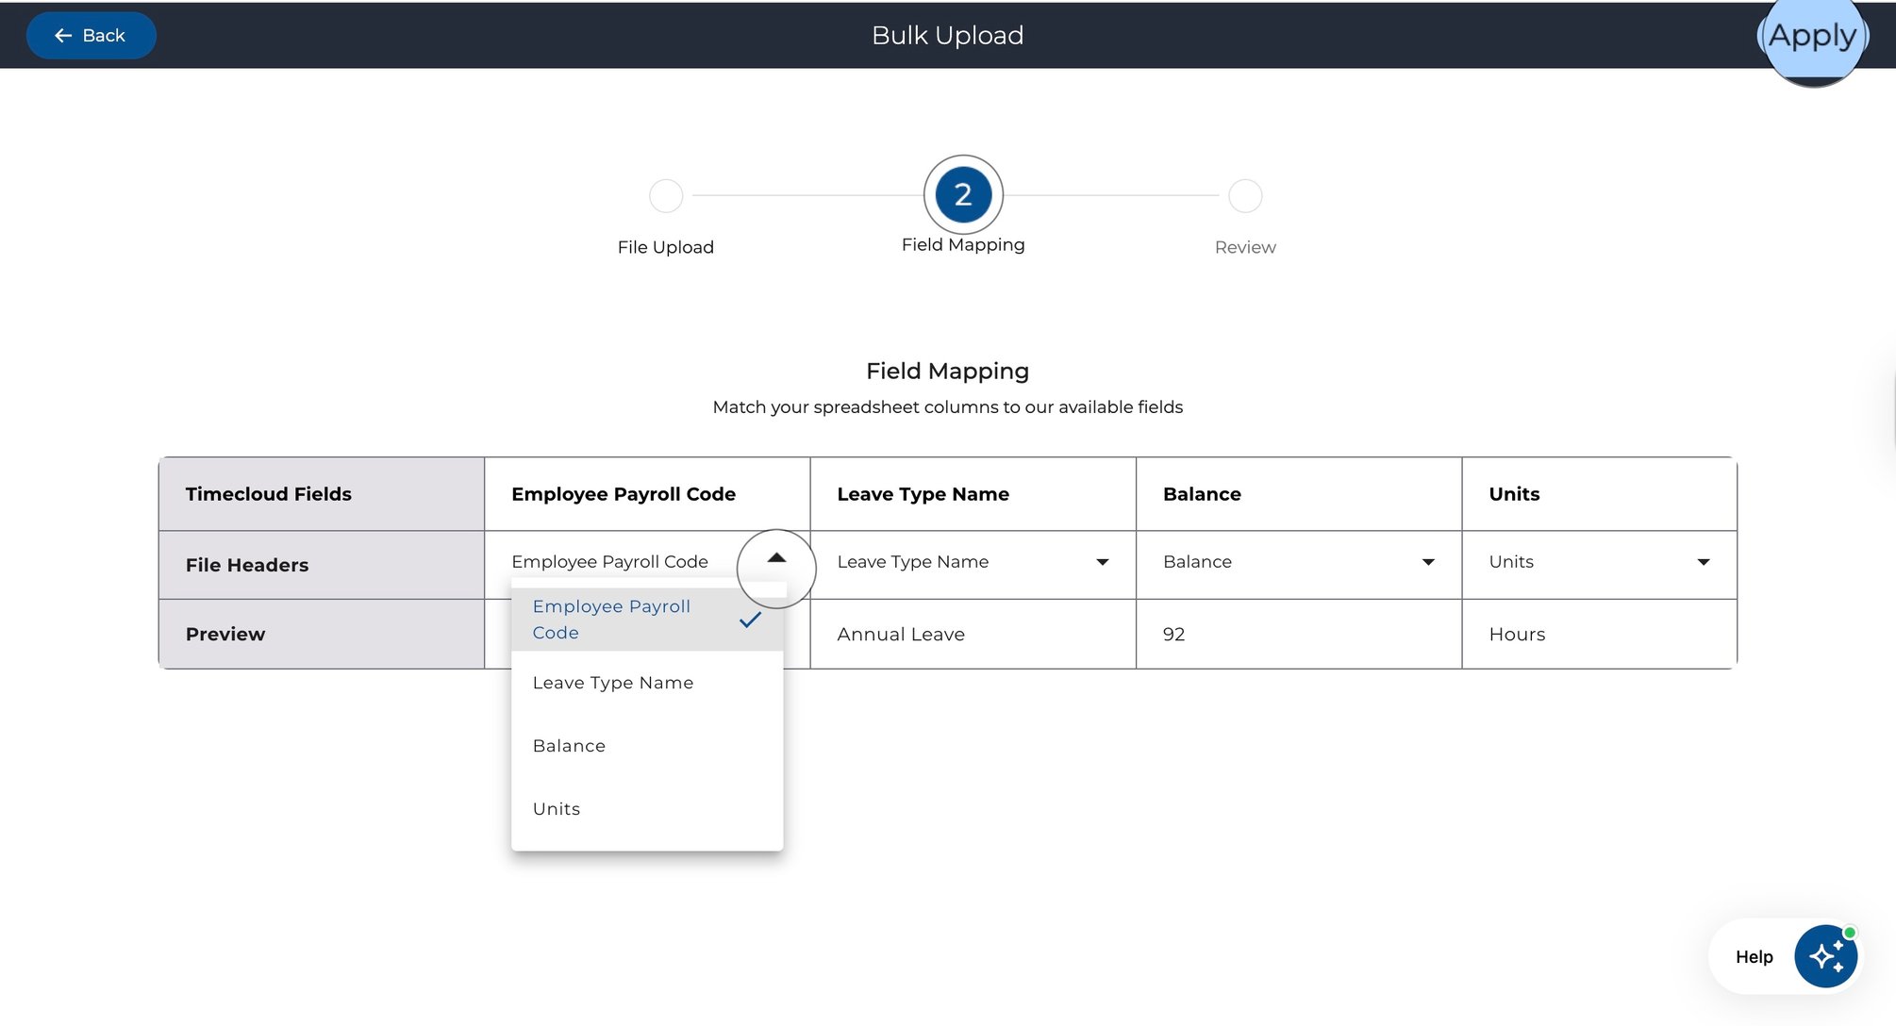Click the 92 balance preview value
Image resolution: width=1896 pixels, height=1026 pixels.
pyautogui.click(x=1173, y=635)
